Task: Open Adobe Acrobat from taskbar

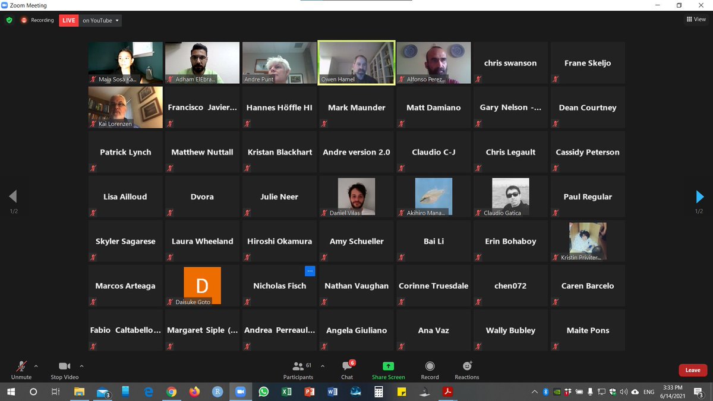Action: (x=447, y=392)
